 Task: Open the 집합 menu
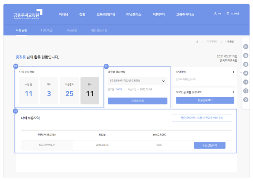pyautogui.click(x=82, y=15)
